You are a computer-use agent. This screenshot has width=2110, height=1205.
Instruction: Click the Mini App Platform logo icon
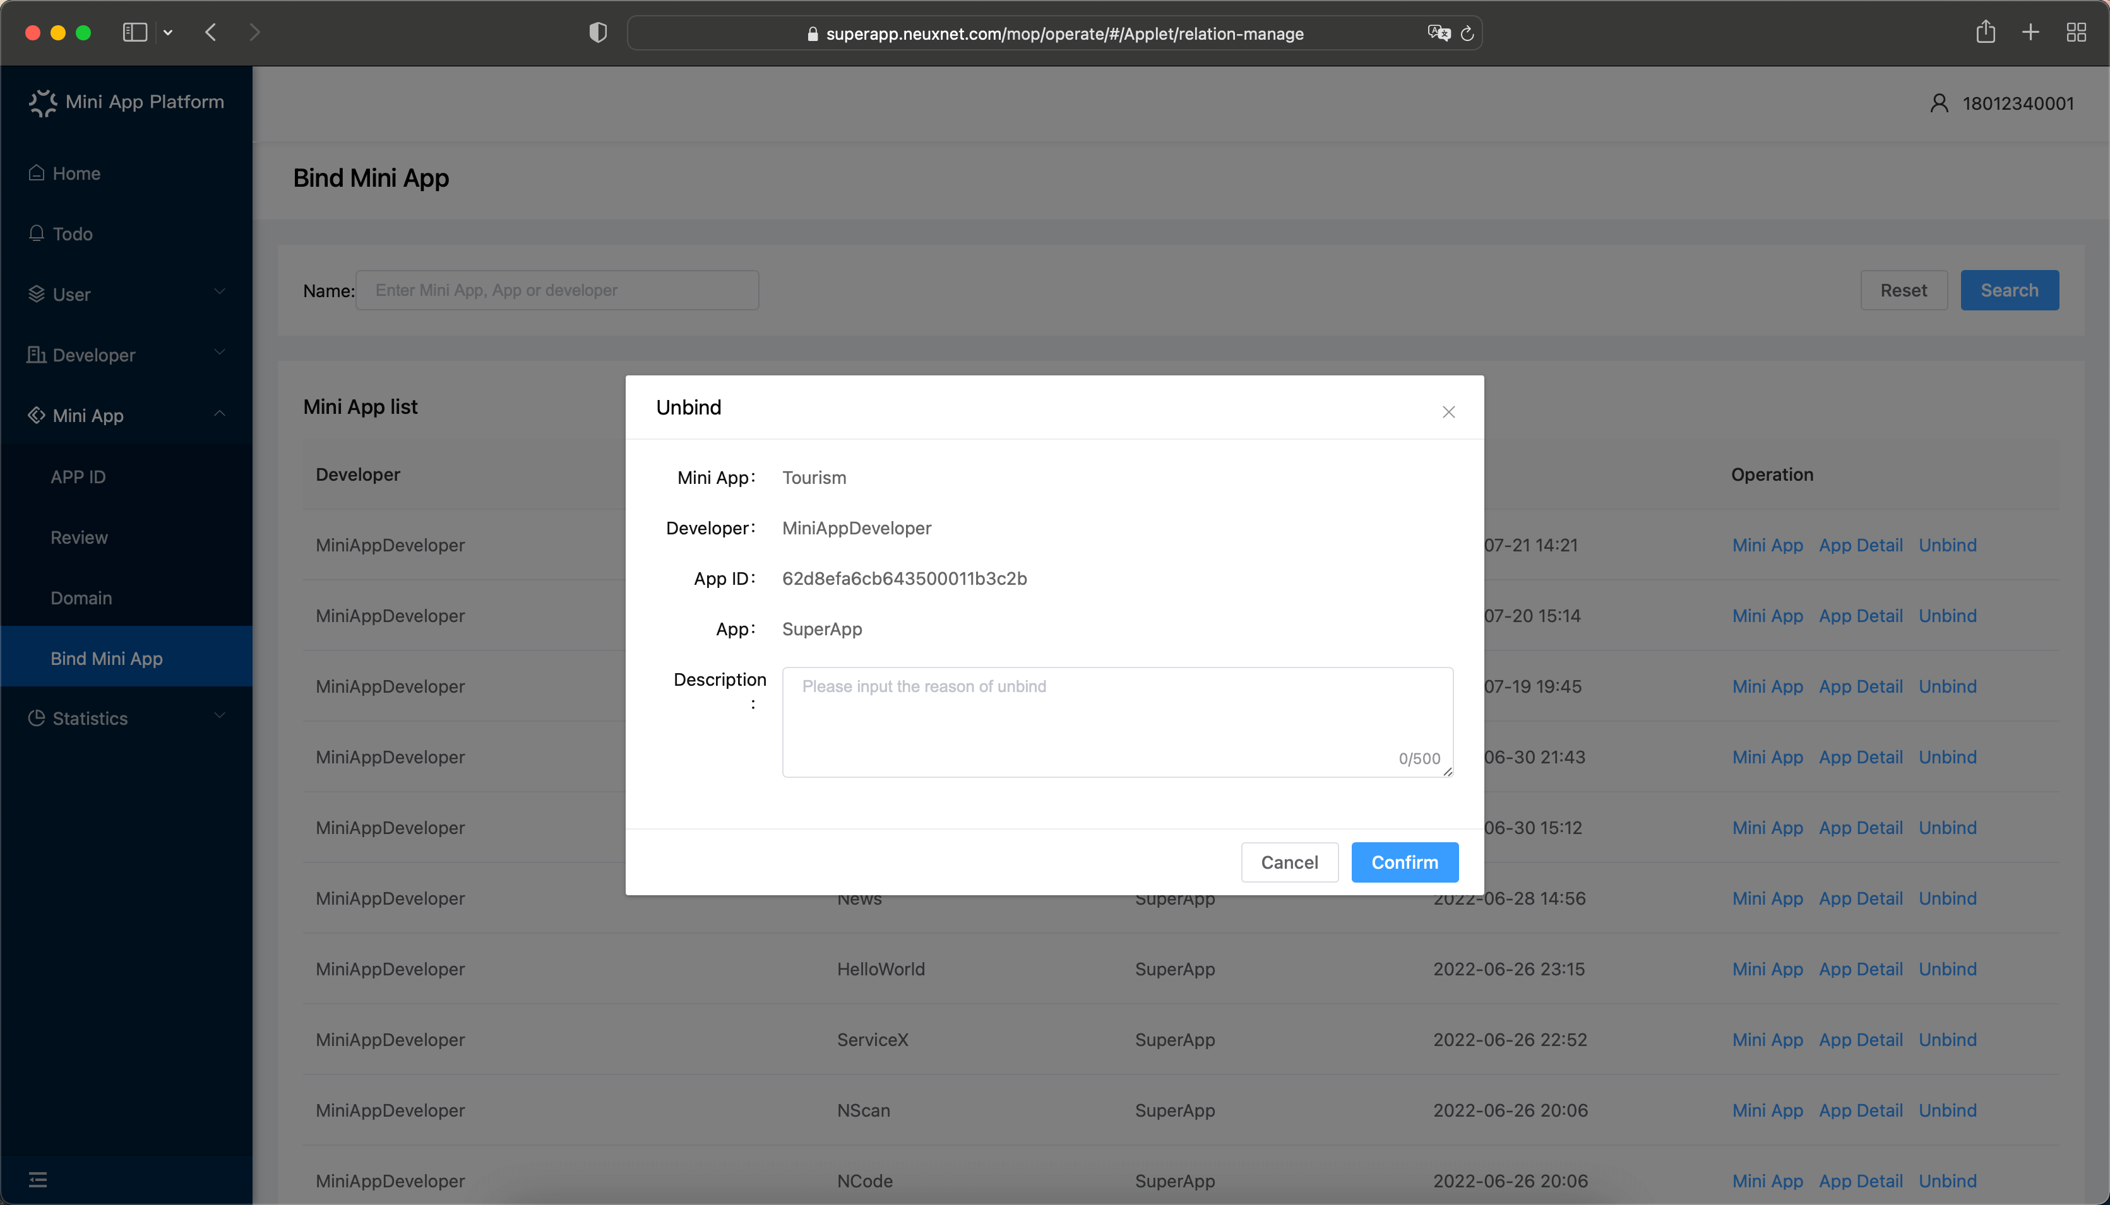(x=42, y=103)
